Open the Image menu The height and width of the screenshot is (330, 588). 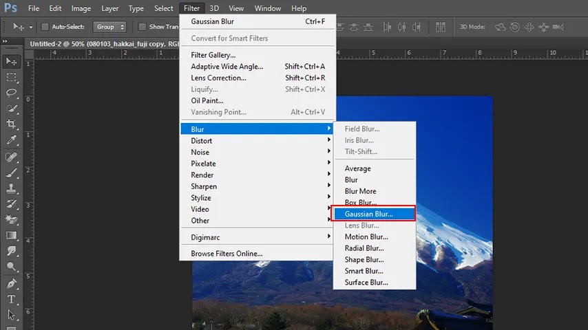tap(81, 8)
